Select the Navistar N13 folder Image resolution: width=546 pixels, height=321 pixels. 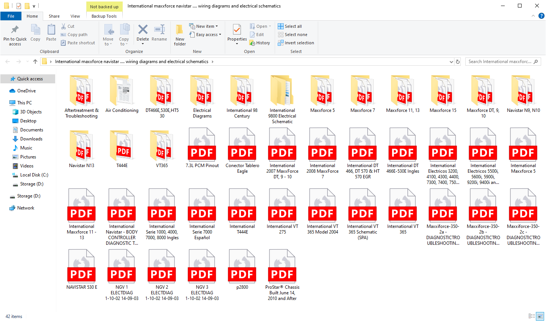pos(82,149)
